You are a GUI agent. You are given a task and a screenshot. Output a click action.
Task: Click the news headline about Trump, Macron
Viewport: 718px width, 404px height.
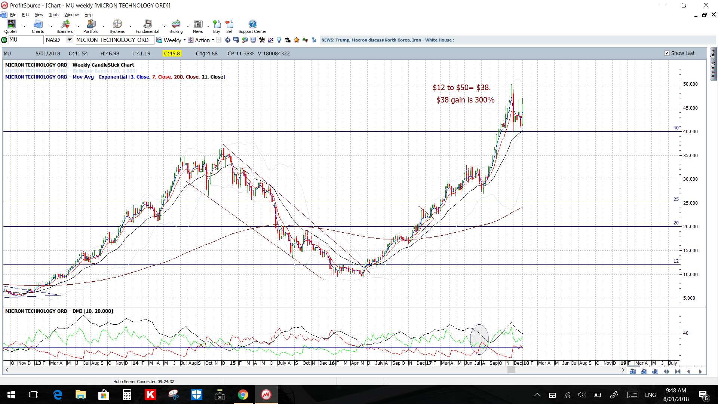point(387,40)
